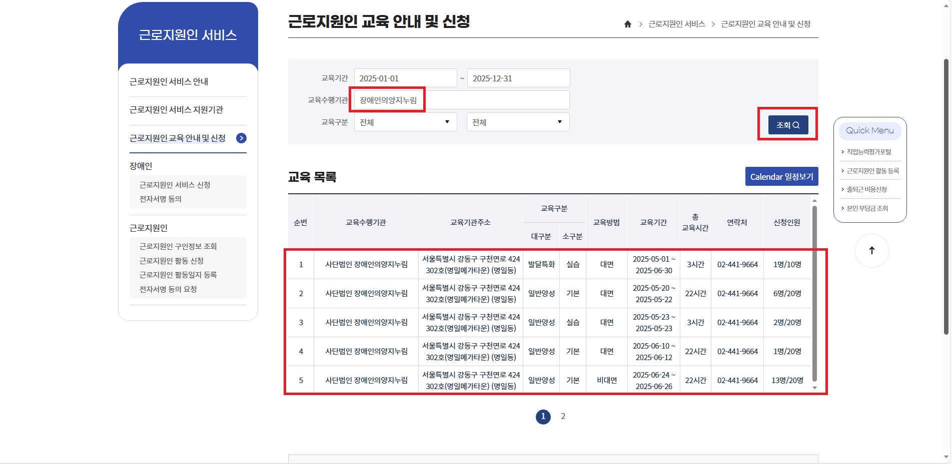The width and height of the screenshot is (952, 464).
Task: Click the blue arrow icon beside 근로지원인 교육 안내 및 신청
Action: point(241,138)
